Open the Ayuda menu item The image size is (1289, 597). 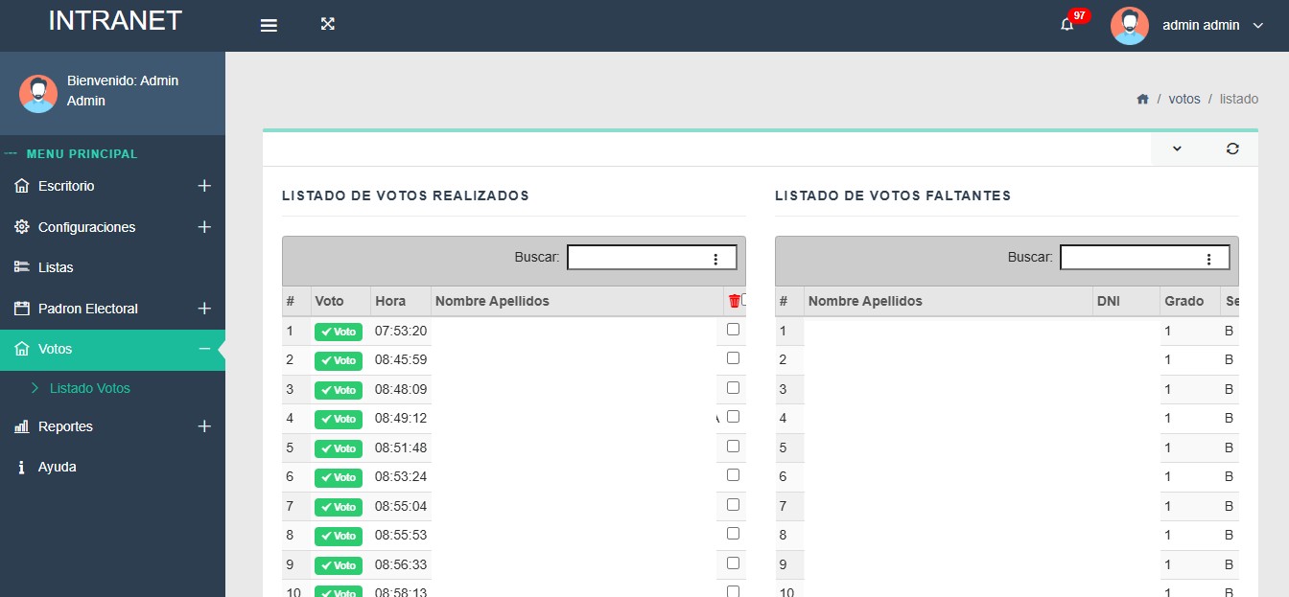tap(112, 467)
